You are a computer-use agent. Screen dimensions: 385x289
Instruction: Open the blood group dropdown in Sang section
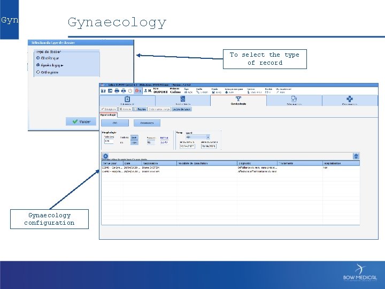coord(197,137)
